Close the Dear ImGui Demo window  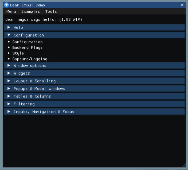click(x=182, y=5)
